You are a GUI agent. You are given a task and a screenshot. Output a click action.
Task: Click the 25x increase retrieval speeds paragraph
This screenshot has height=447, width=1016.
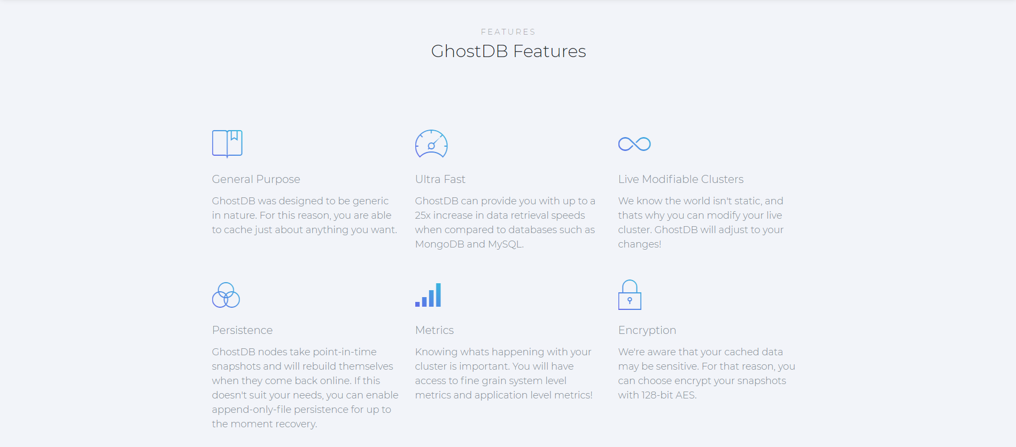[x=505, y=222]
